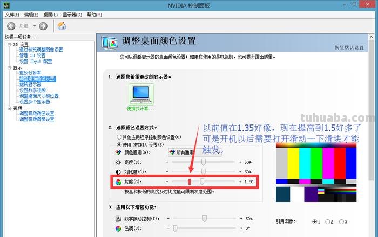Screen dimensions: 378x237
Task: Click the 对比度 contrast half-circle icon
Action: pyautogui.click(x=118, y=172)
